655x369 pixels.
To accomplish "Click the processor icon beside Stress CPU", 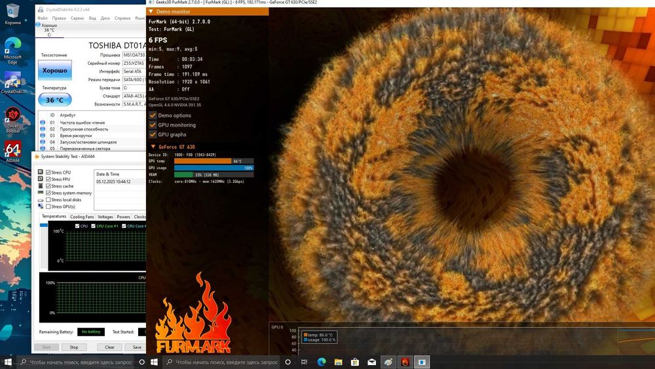I will [41, 172].
